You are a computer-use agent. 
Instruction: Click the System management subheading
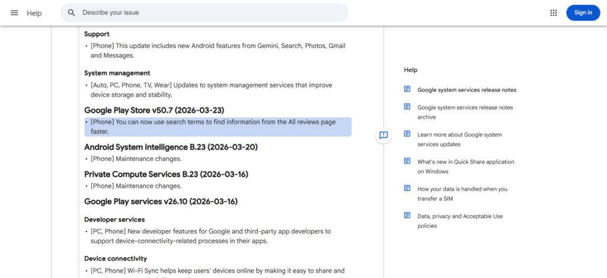[117, 73]
